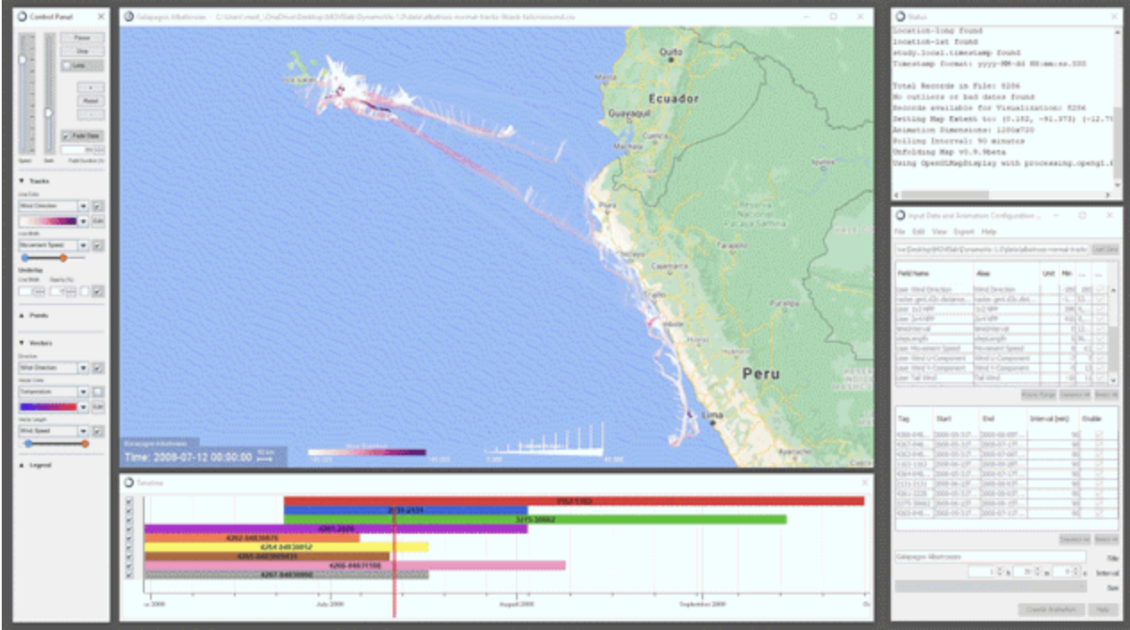Click the Stop playback button
This screenshot has width=1130, height=630.
[82, 52]
